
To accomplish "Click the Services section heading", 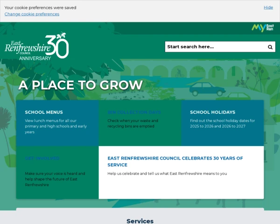I will pos(140,221).
